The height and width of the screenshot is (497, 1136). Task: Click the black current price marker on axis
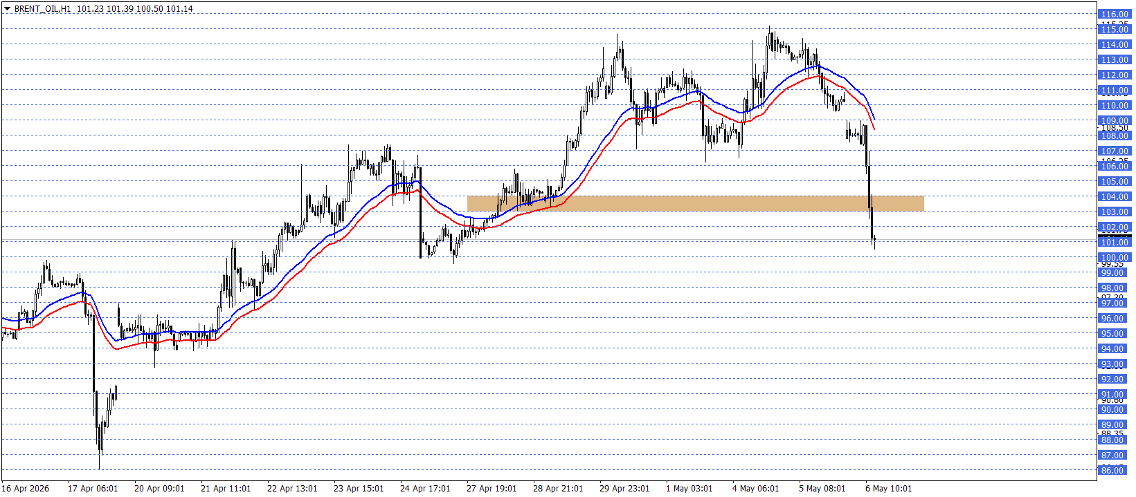[1115, 237]
